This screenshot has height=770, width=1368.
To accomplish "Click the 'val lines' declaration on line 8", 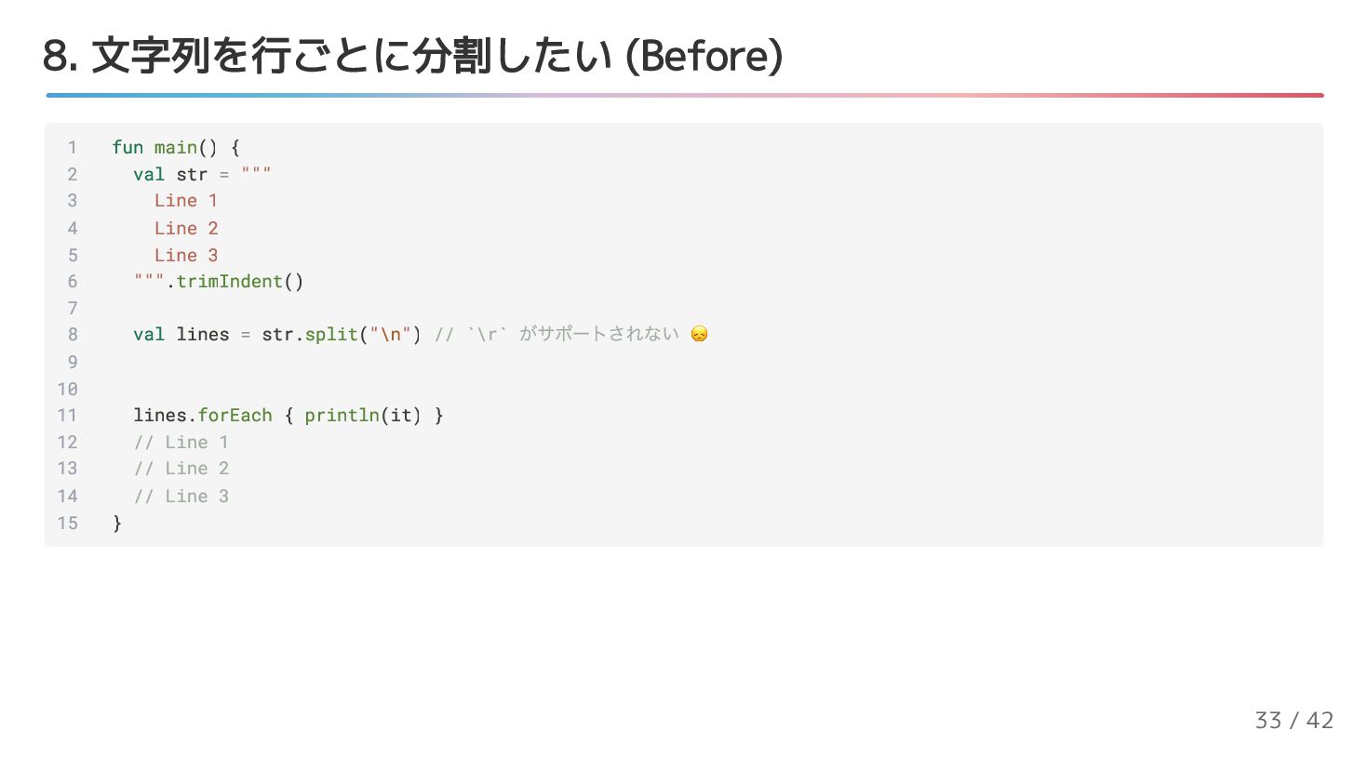I will [181, 334].
